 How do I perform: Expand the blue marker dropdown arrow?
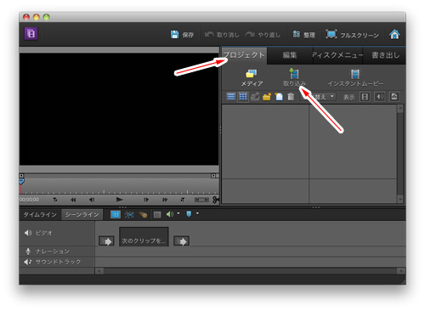click(x=197, y=213)
